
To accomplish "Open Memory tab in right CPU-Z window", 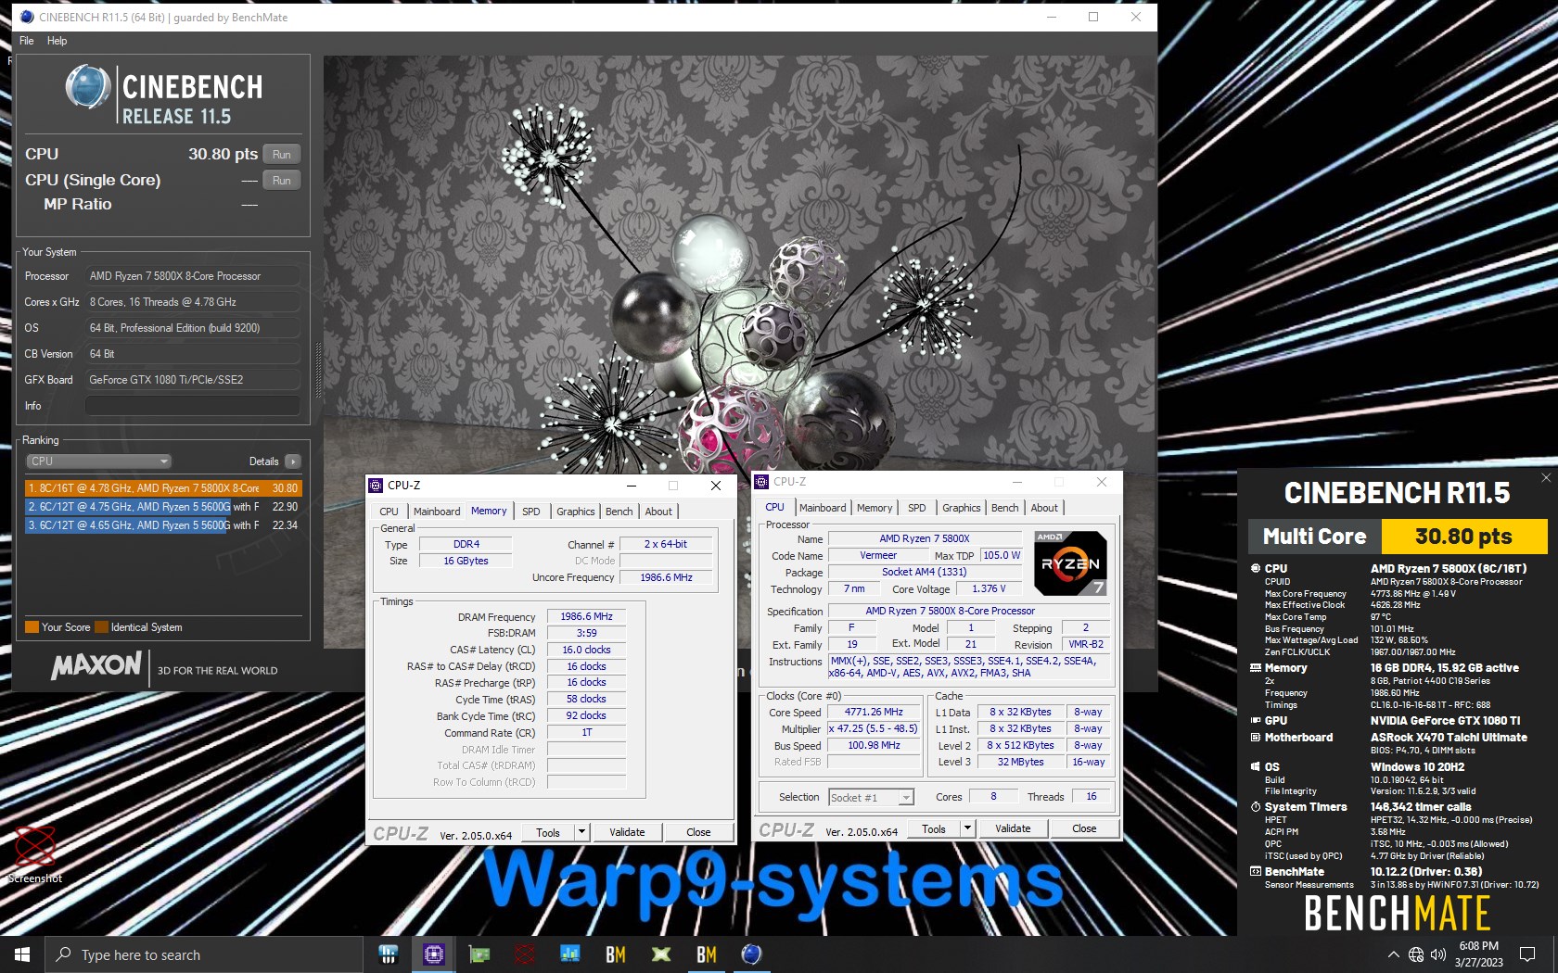I will click(x=875, y=508).
